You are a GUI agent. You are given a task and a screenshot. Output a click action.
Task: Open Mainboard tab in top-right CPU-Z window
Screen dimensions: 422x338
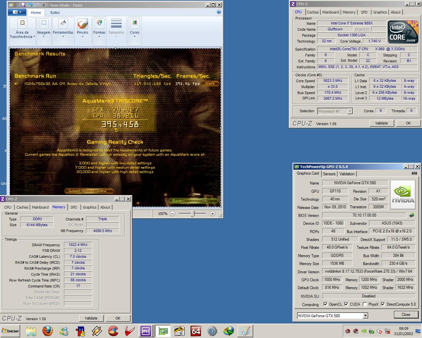click(x=331, y=12)
